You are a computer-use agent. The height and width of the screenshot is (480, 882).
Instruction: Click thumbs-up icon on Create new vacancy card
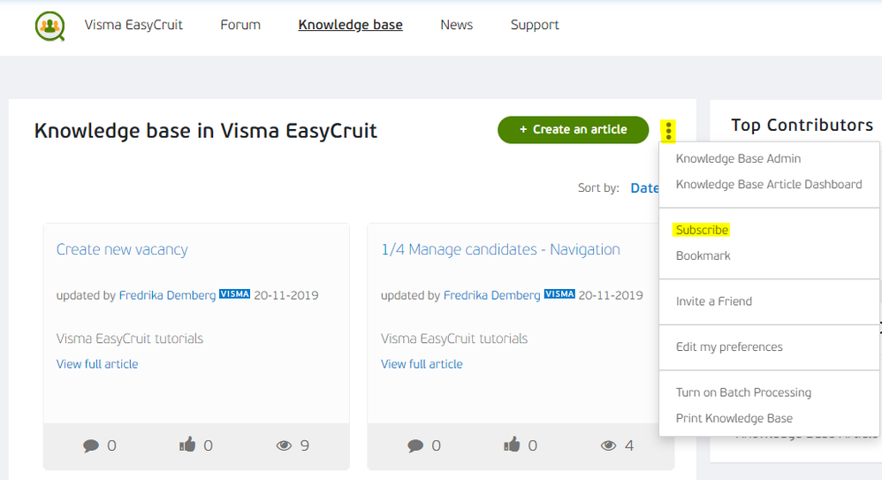[x=187, y=446]
